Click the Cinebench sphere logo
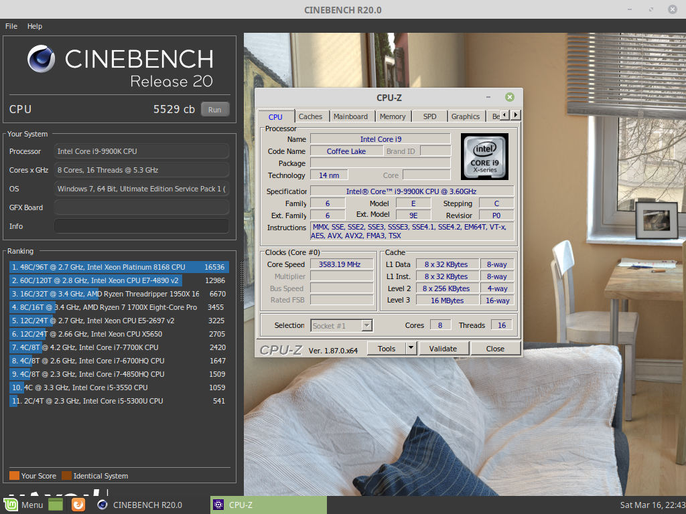 tap(42, 59)
